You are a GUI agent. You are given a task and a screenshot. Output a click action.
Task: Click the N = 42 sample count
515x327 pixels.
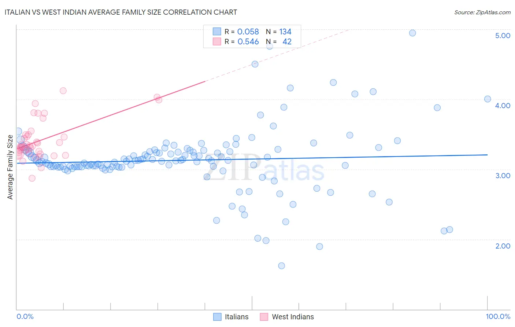[279, 41]
